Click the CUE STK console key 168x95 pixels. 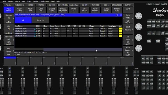pyautogui.click(x=153, y=26)
